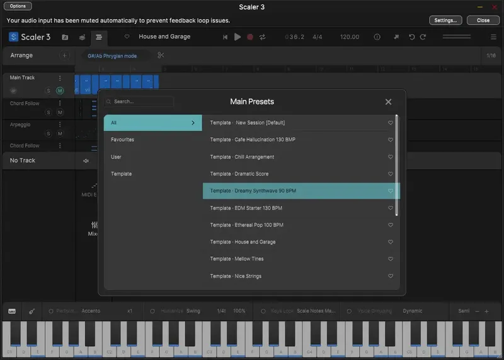
Task: Open audio Settings... button
Action: [x=445, y=20]
